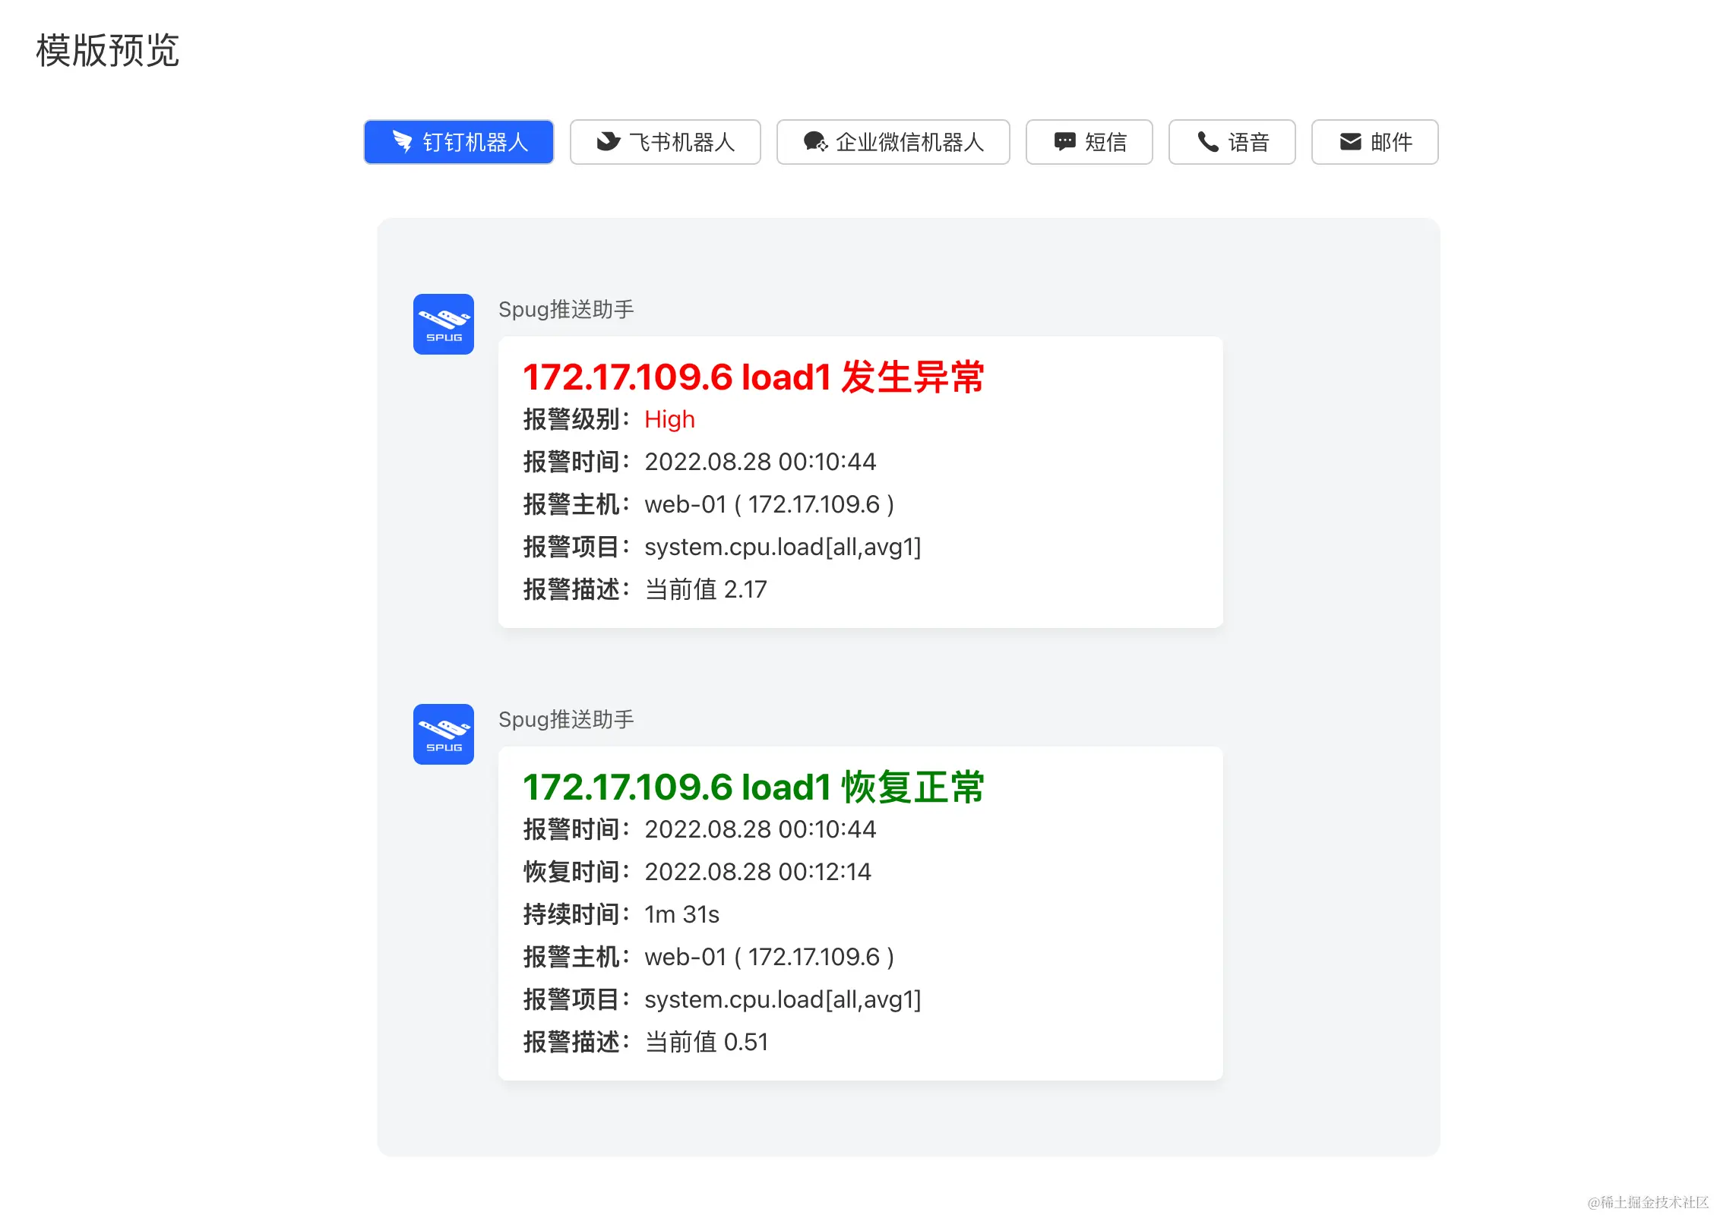The image size is (1714, 1215).
Task: Click the red 发生异常 alert title
Action: click(753, 377)
